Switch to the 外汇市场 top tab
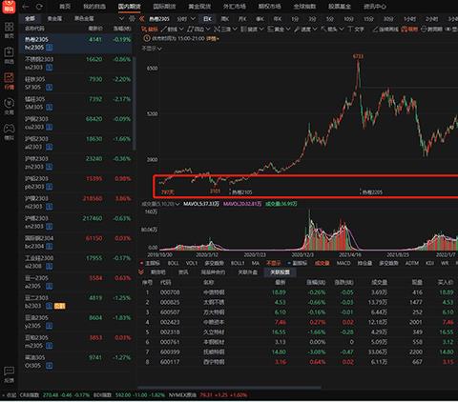 point(235,7)
